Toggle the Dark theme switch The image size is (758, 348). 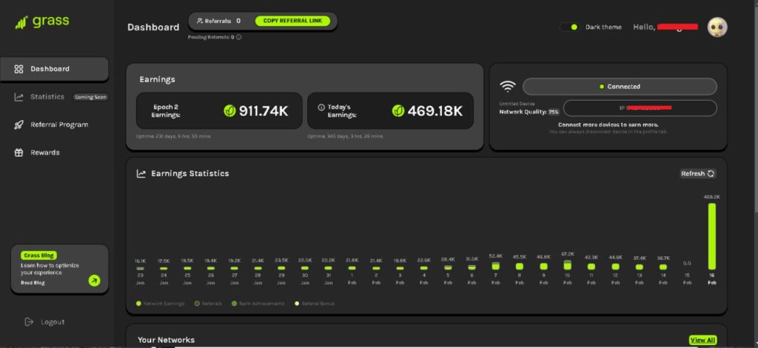point(571,27)
